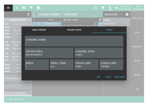This screenshot has width=148, height=106.
Task: Add a channel with plus icon
Action: pos(34,20)
